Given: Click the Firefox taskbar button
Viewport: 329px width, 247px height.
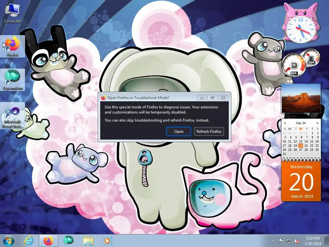Looking at the screenshot, I should point(49,241).
